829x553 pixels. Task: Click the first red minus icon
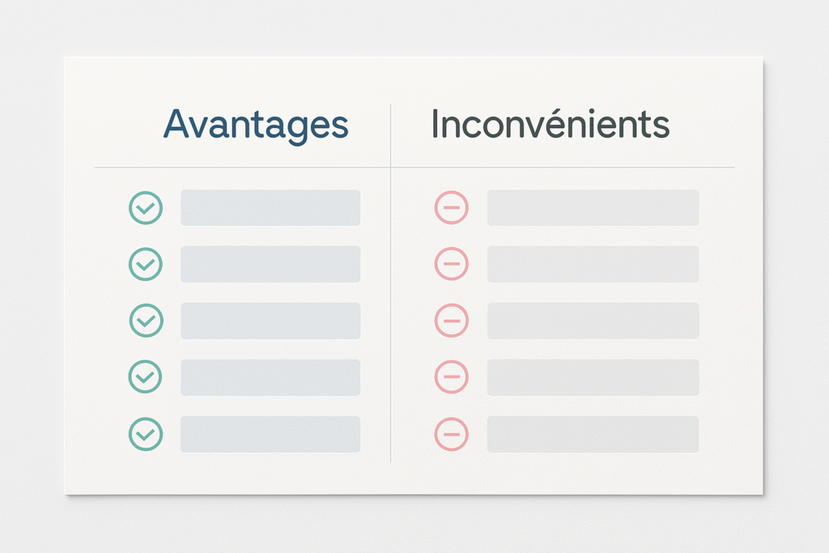tap(452, 208)
